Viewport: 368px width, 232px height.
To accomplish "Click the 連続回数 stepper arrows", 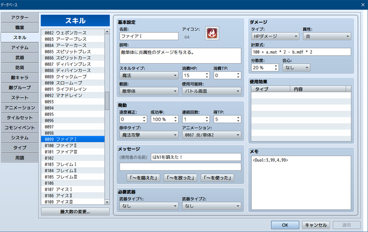I will coord(207,119).
